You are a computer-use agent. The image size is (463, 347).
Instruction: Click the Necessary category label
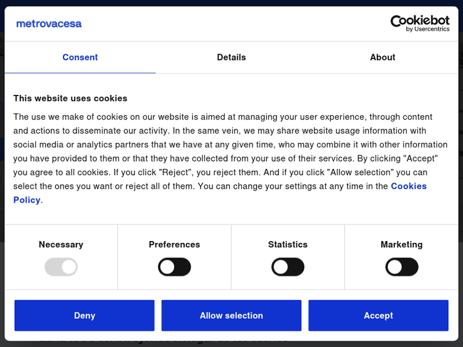(x=61, y=245)
